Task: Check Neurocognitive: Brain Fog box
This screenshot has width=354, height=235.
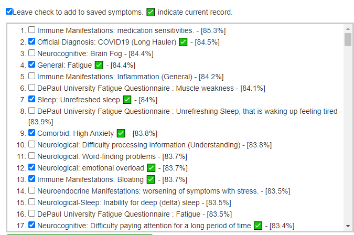Action: point(32,53)
